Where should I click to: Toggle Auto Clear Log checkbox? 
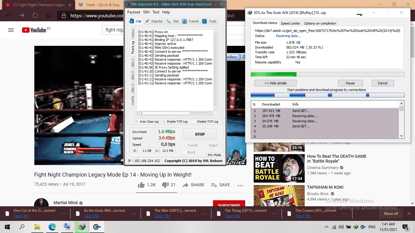(136, 122)
